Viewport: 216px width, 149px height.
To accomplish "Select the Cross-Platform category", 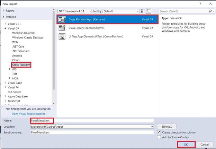I will (21, 65).
